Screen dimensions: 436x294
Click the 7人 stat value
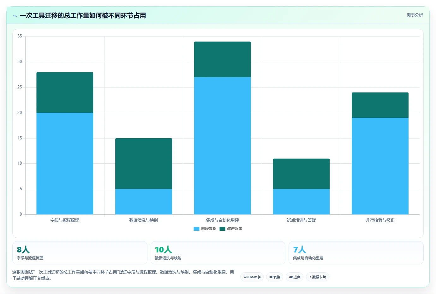coord(300,250)
